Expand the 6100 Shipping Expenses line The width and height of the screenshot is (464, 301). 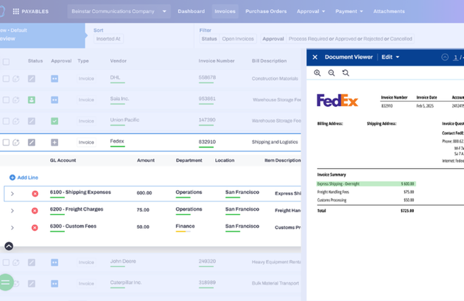[12, 193]
